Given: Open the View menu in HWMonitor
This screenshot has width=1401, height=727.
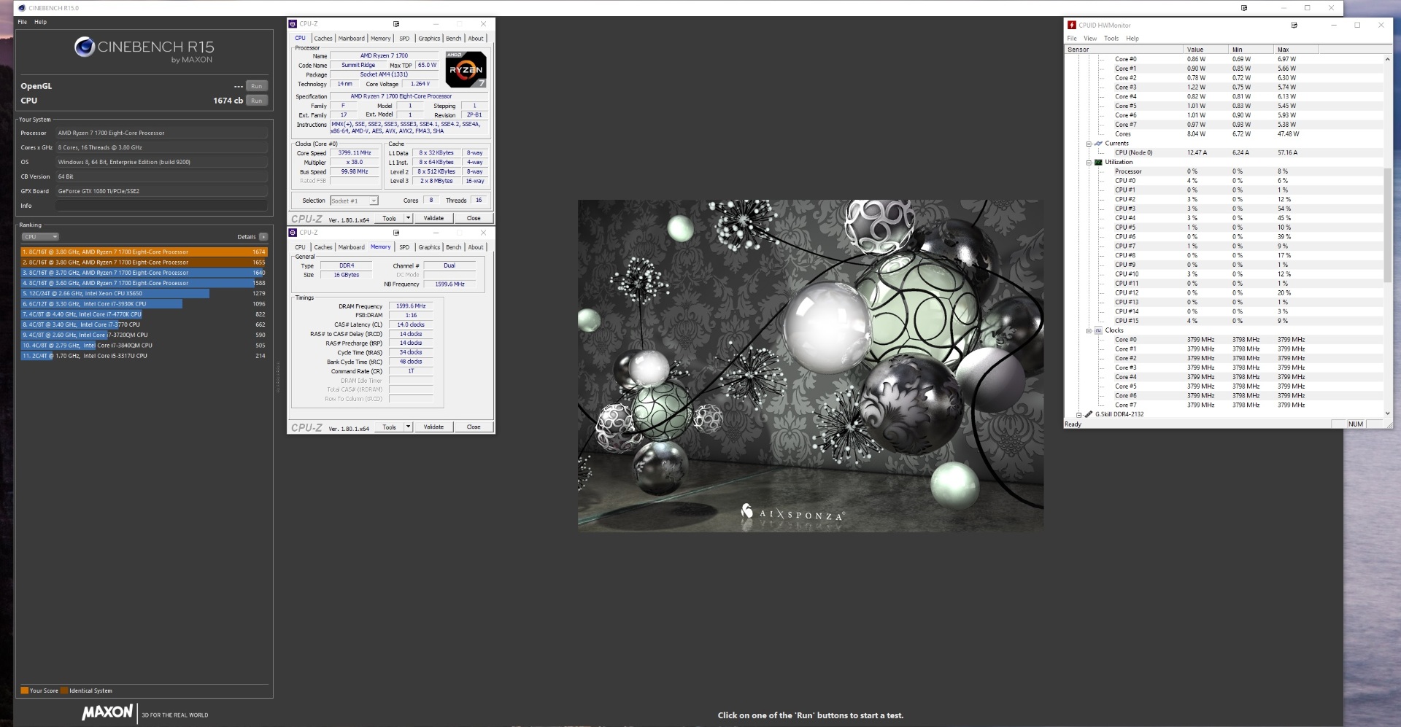Looking at the screenshot, I should pos(1090,39).
